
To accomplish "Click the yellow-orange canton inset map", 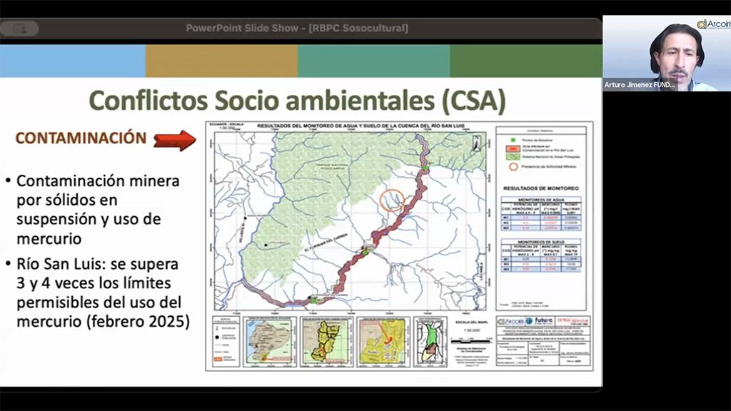I will (383, 342).
